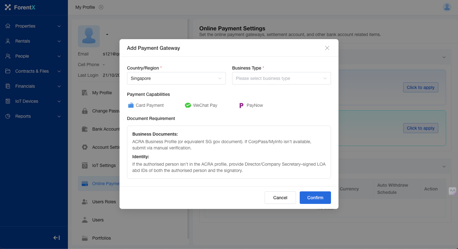Image resolution: width=458 pixels, height=249 pixels.
Task: Open the Country/Region dropdown
Action: 176,78
